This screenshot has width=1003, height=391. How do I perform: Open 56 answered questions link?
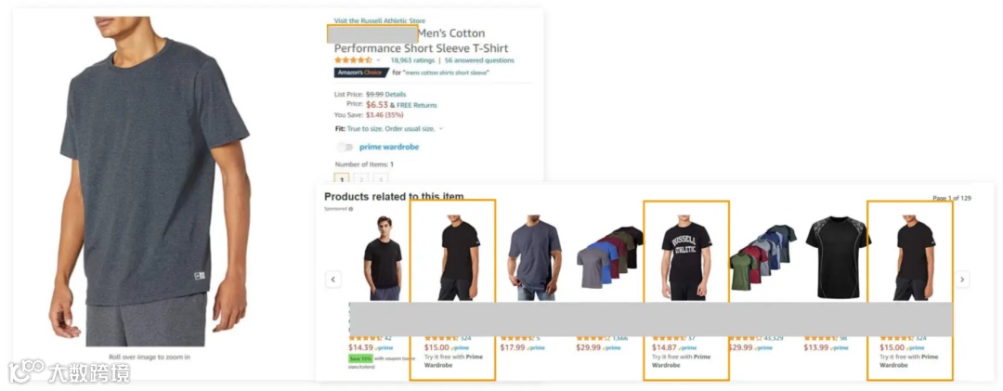[479, 60]
